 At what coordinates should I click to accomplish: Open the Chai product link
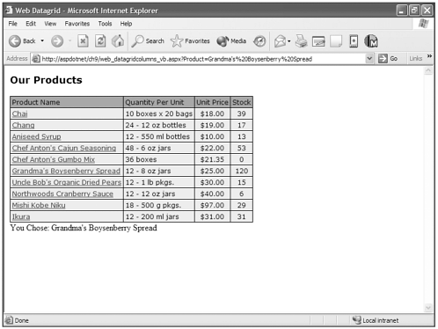point(19,113)
